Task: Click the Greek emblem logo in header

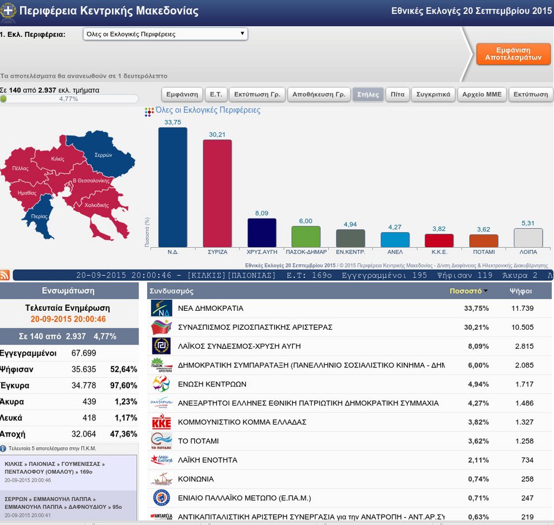Action: [8, 10]
